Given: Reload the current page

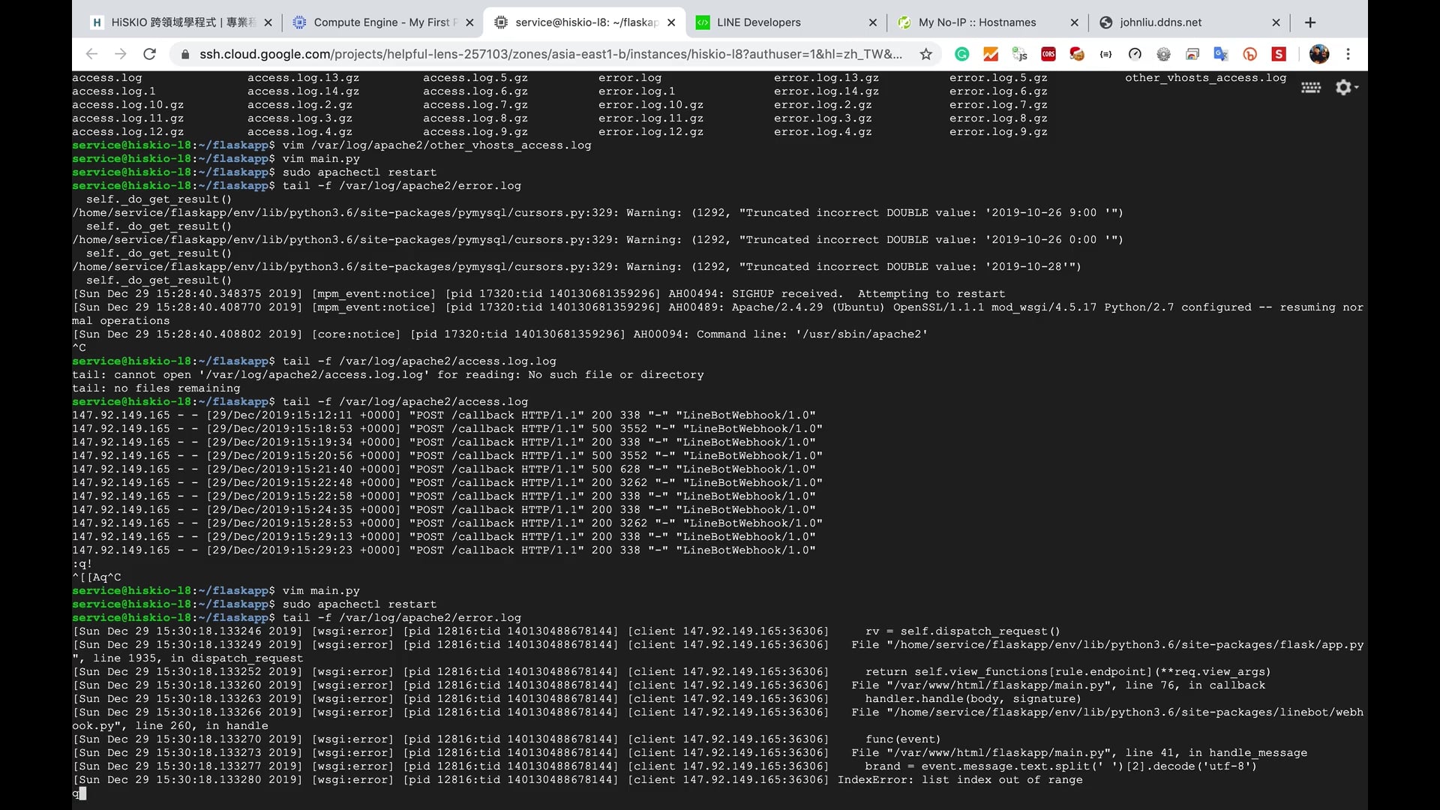Looking at the screenshot, I should [x=150, y=54].
